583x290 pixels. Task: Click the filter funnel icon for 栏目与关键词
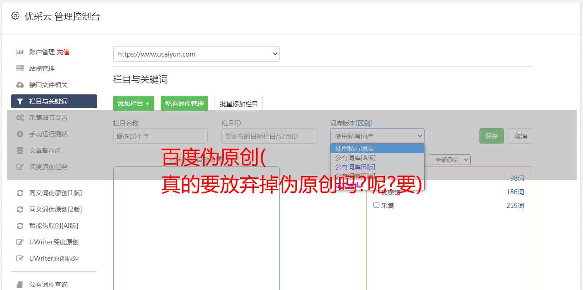pos(20,101)
